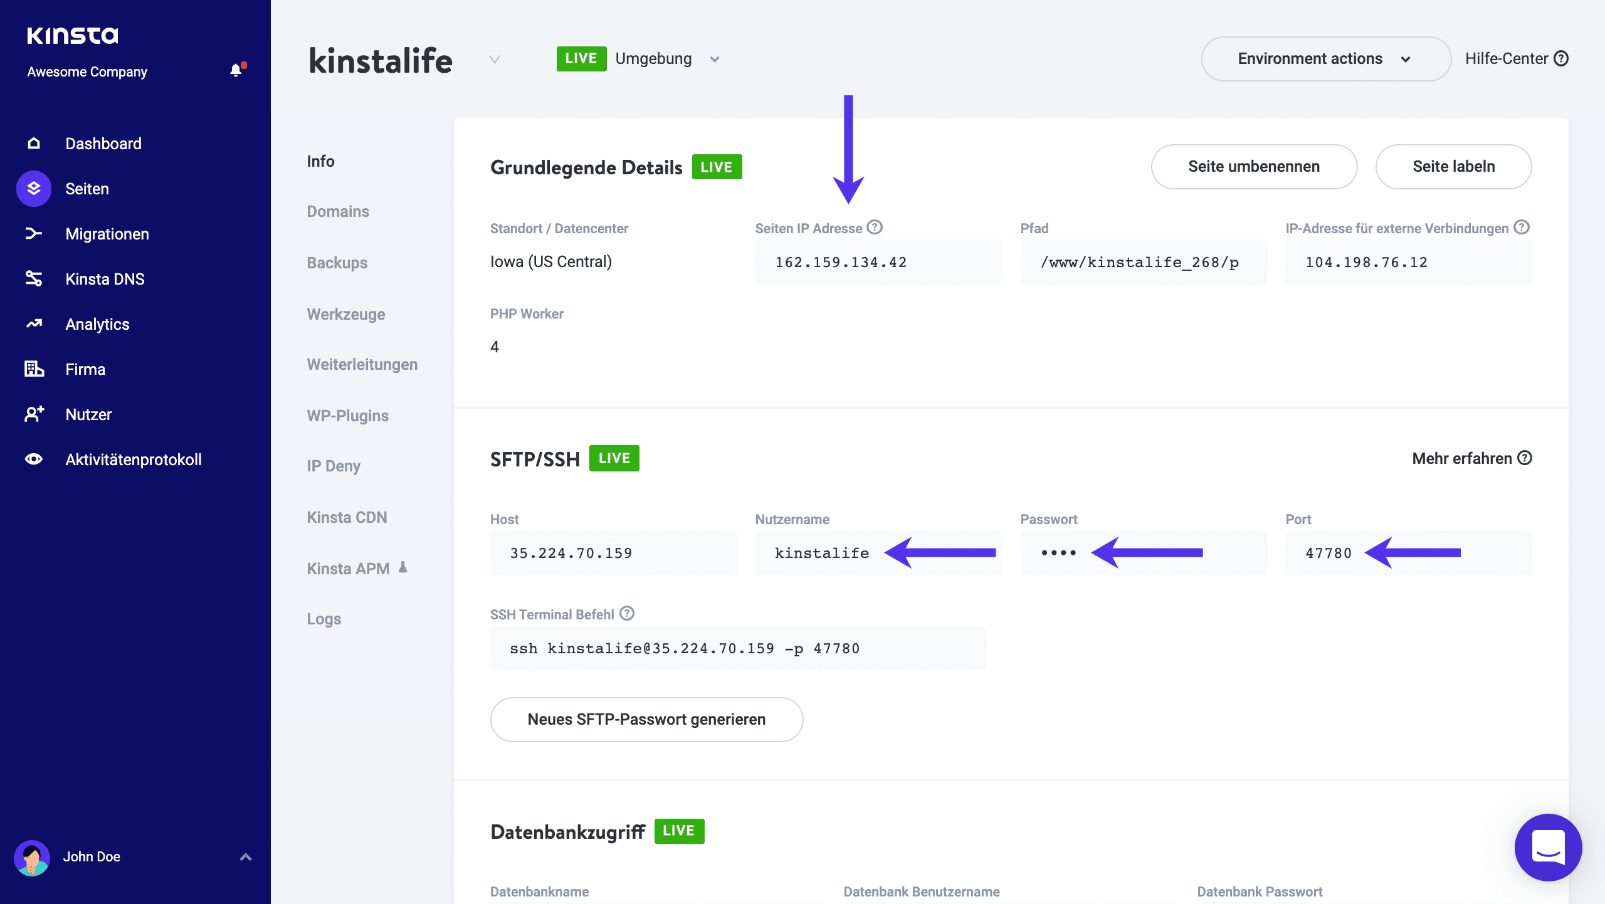This screenshot has height=904, width=1605.
Task: Open the Umgebung environment dropdown
Action: [714, 58]
